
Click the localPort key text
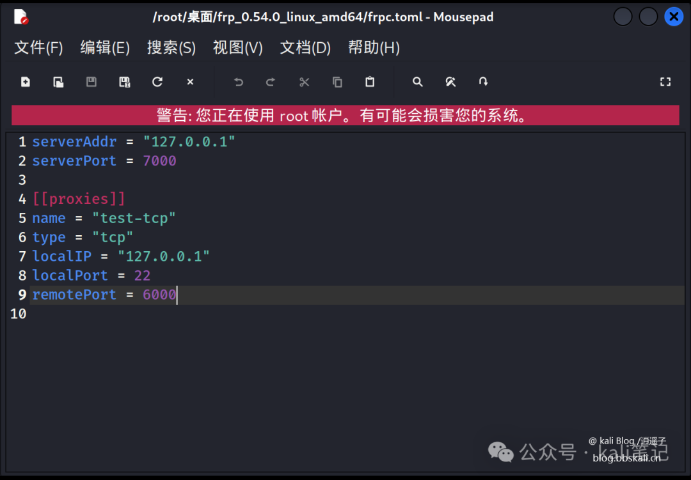70,275
